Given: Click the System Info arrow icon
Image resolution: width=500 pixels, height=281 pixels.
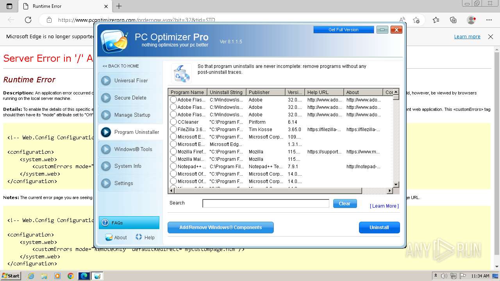Looking at the screenshot, I should [106, 166].
